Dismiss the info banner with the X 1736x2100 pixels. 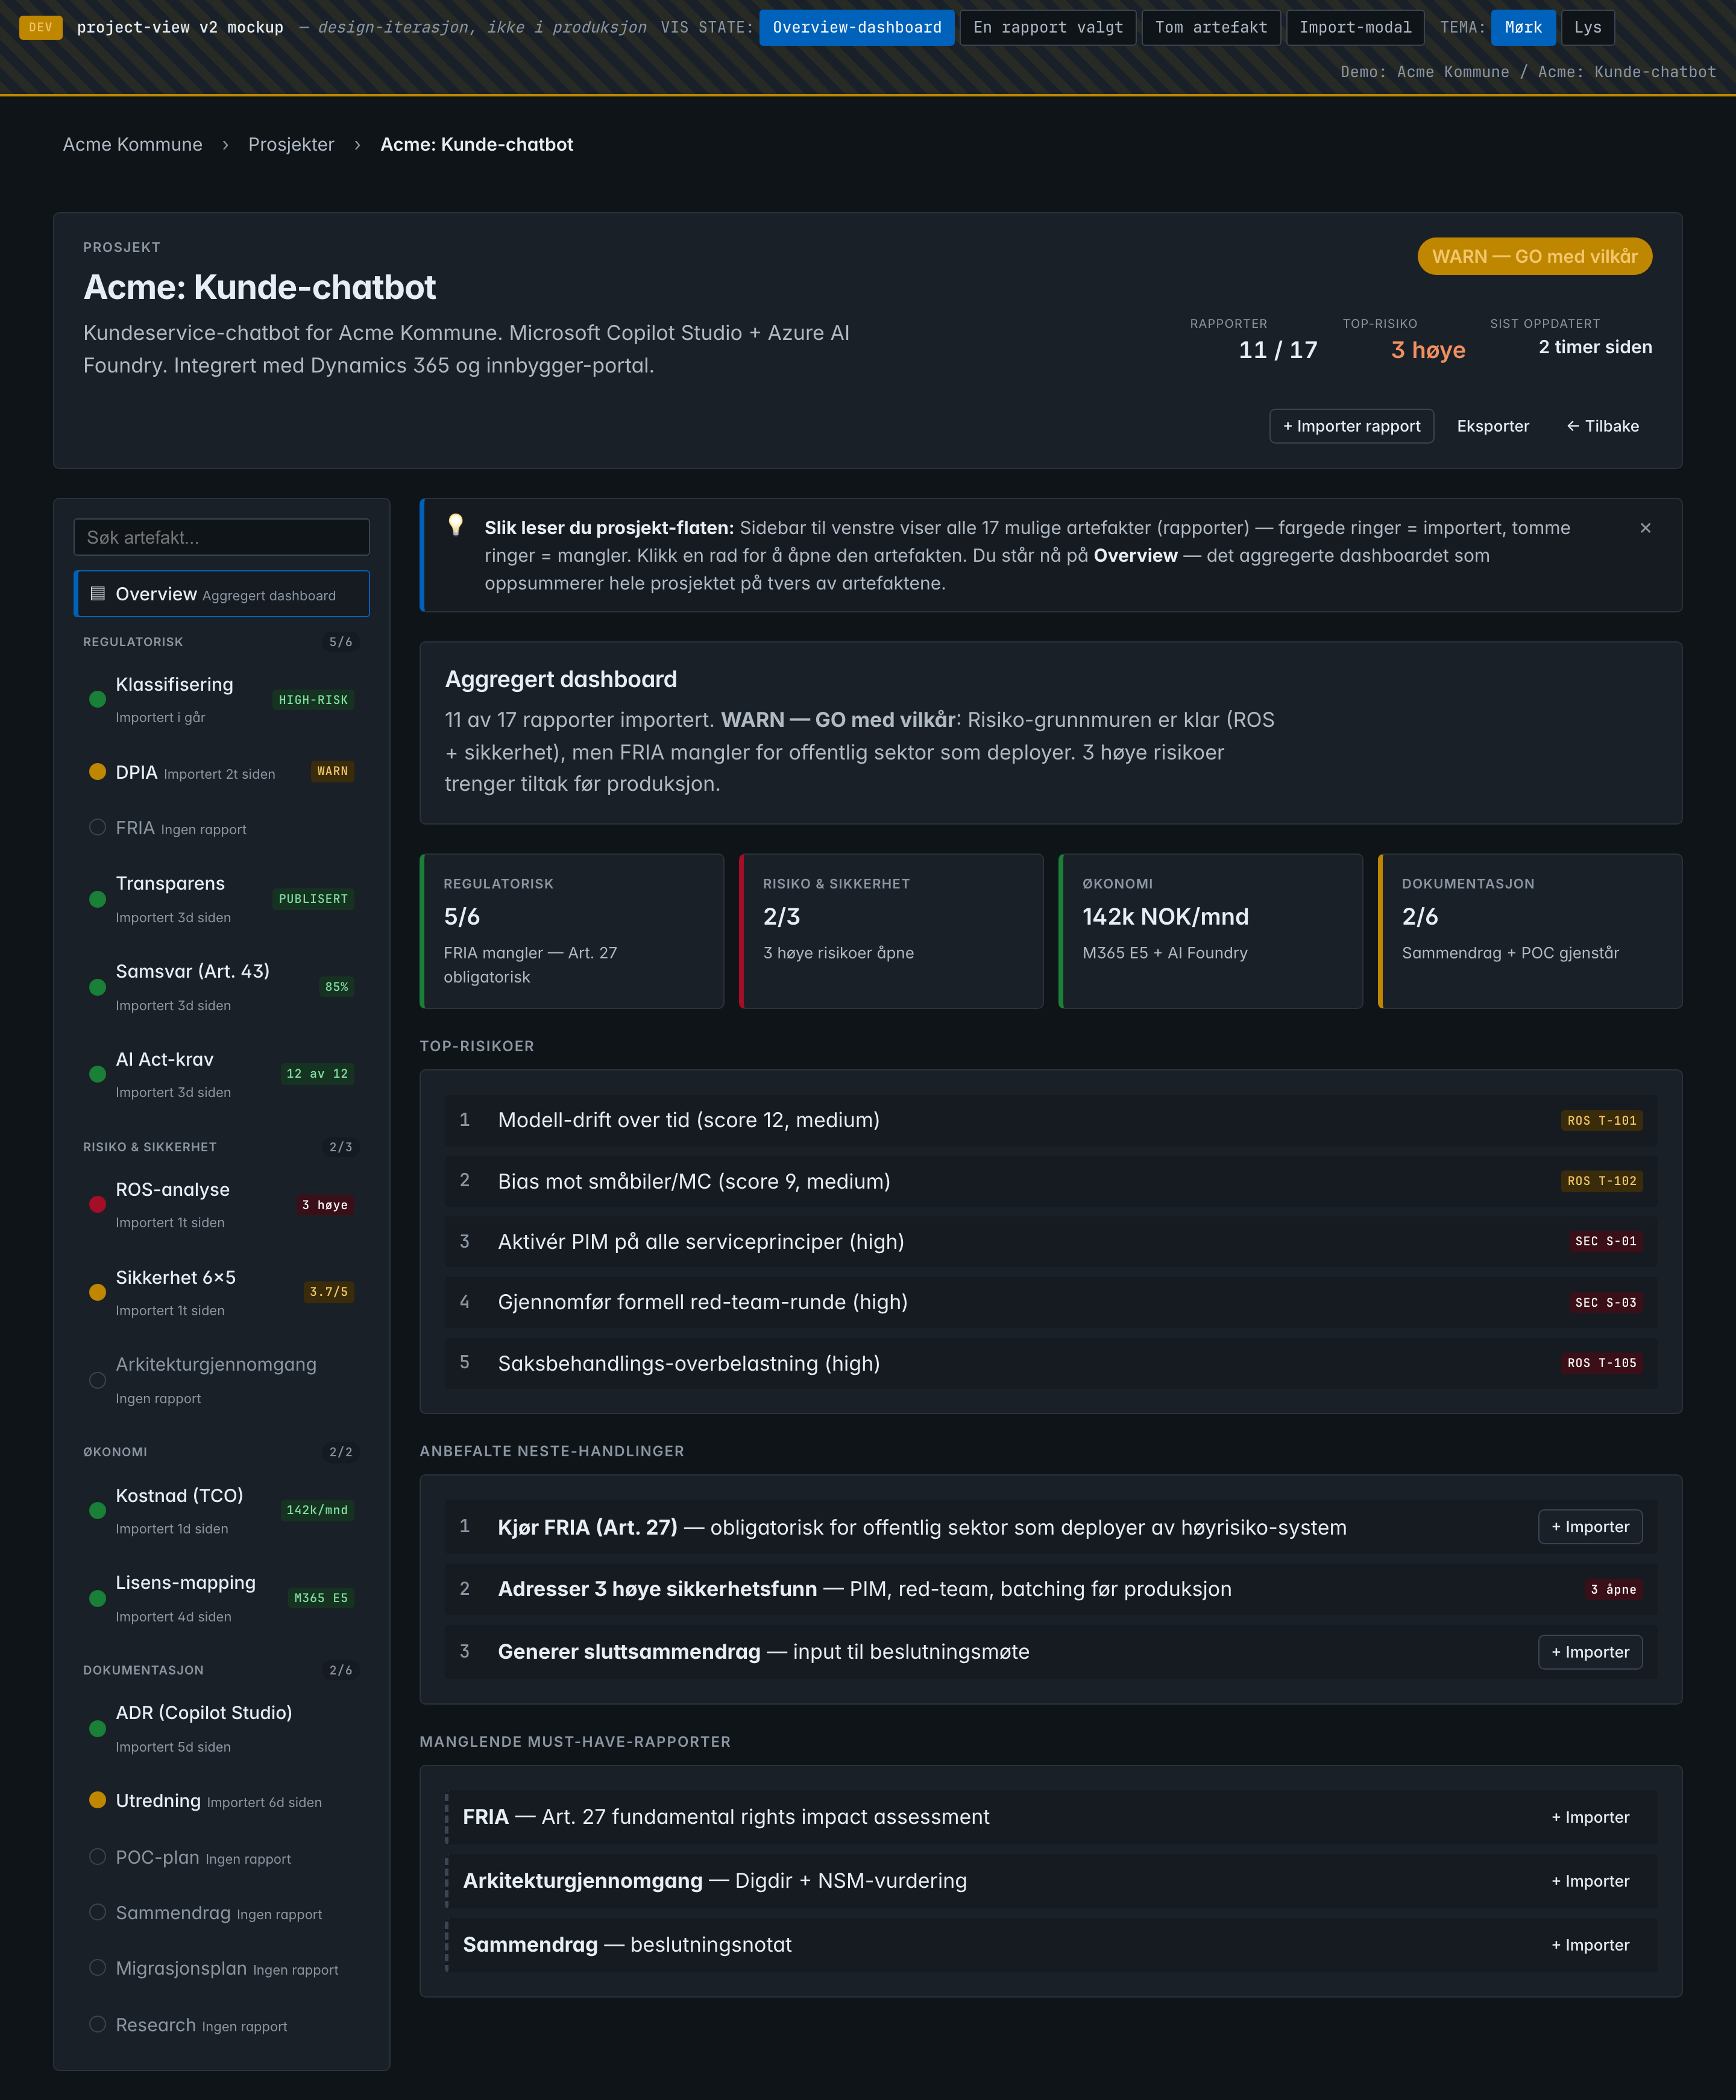(1645, 528)
